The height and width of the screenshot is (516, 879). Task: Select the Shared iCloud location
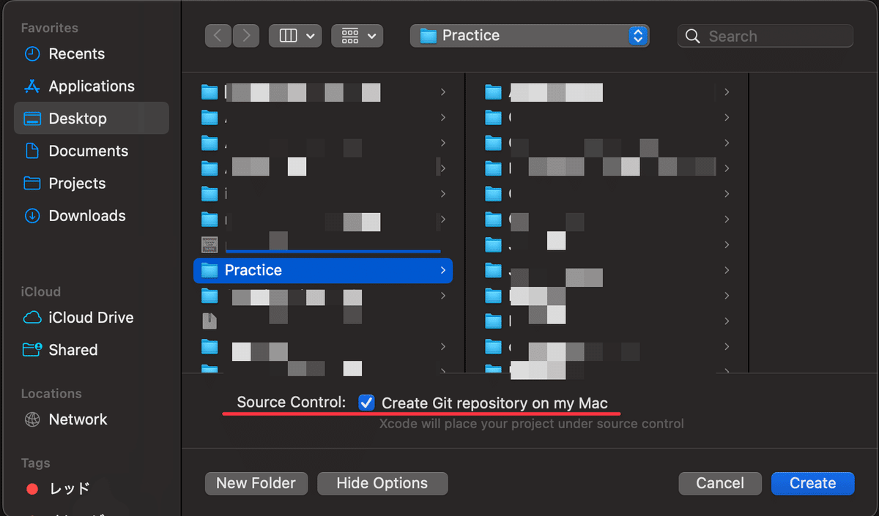click(70, 350)
